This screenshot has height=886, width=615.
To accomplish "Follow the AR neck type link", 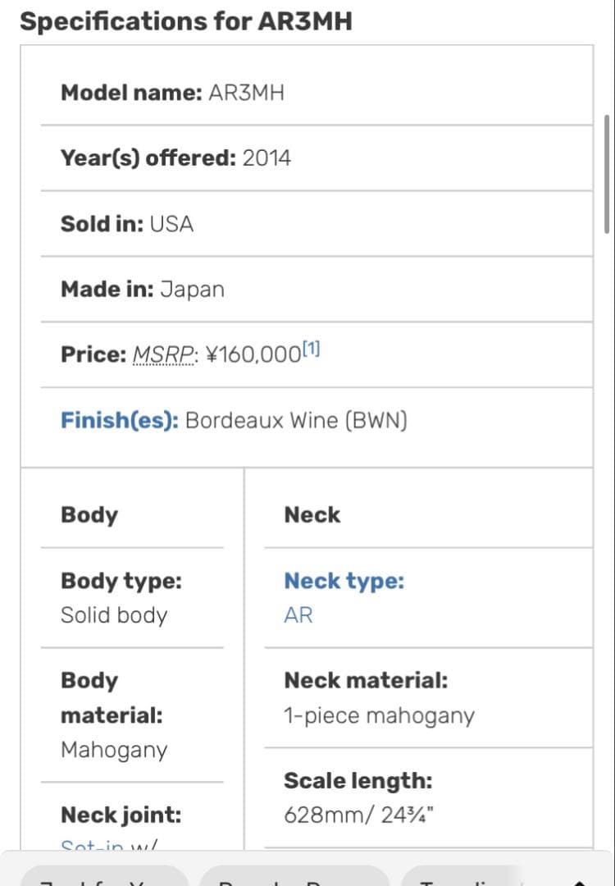I will pyautogui.click(x=298, y=615).
